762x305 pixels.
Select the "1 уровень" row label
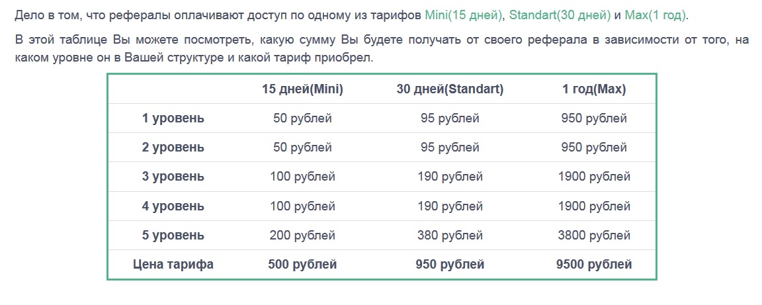(x=173, y=119)
